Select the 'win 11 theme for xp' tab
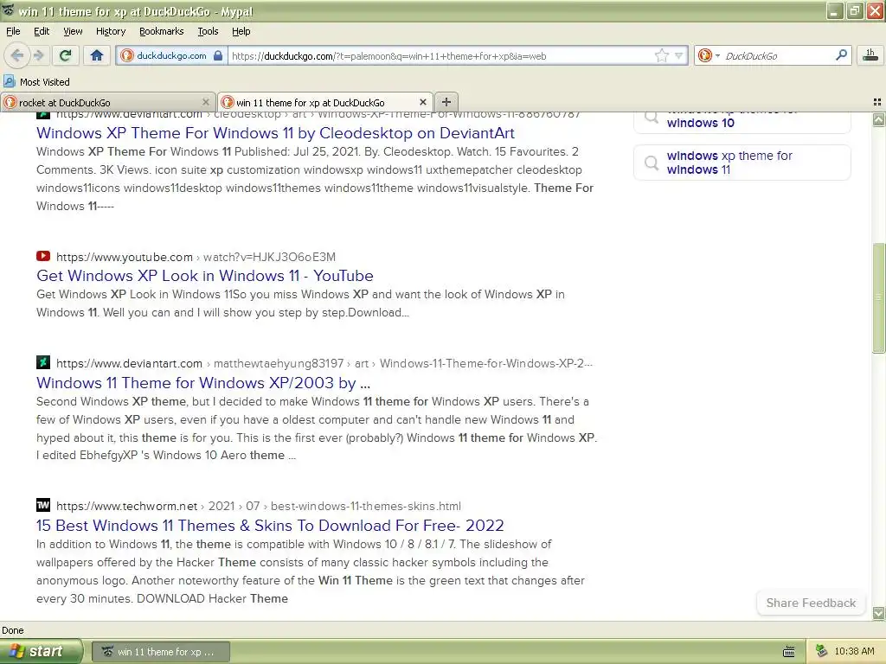Screen dimensions: 886x664 coord(325,102)
